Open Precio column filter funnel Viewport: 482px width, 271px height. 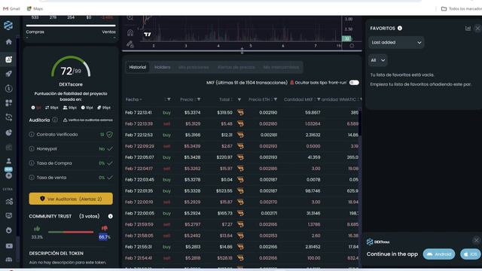point(199,99)
